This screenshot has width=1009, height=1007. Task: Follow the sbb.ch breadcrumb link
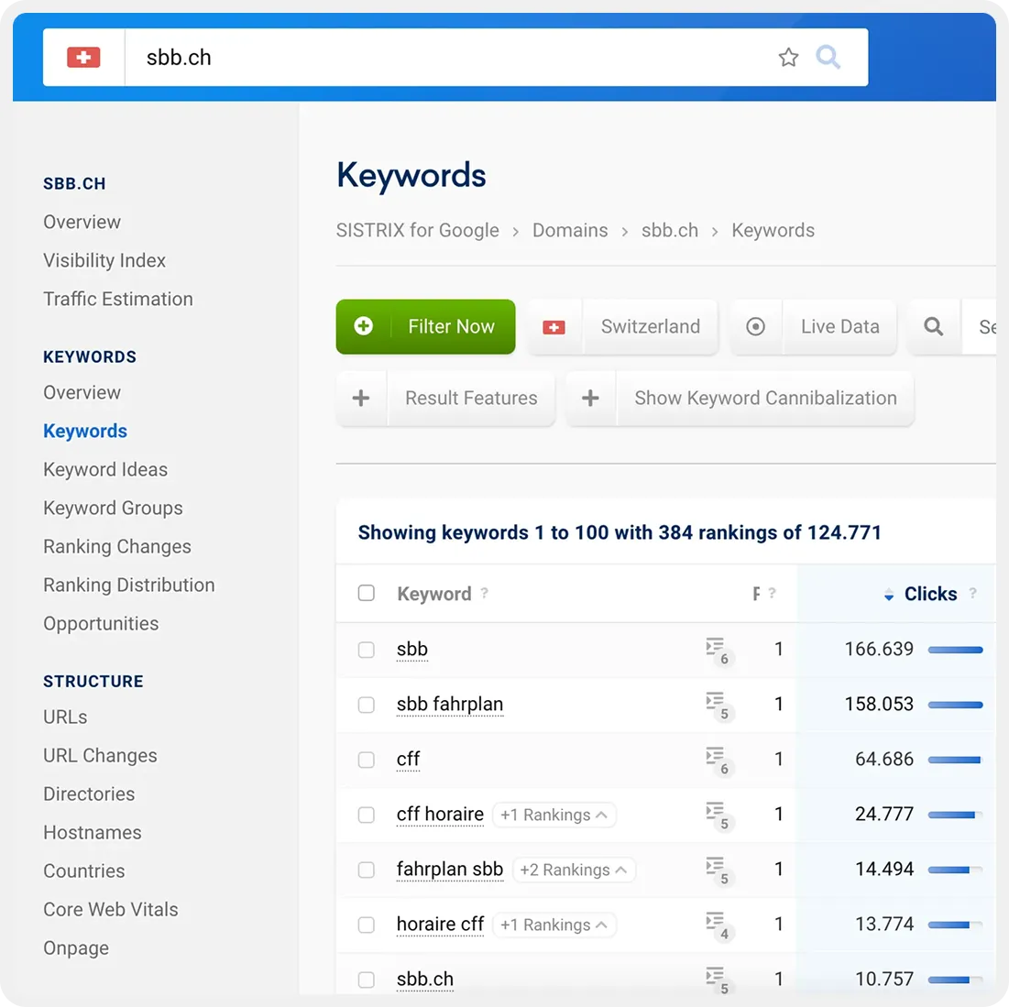(669, 230)
